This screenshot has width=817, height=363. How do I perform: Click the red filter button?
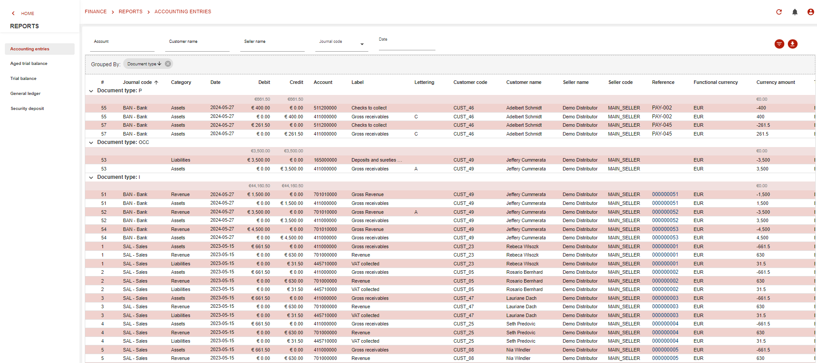779,44
